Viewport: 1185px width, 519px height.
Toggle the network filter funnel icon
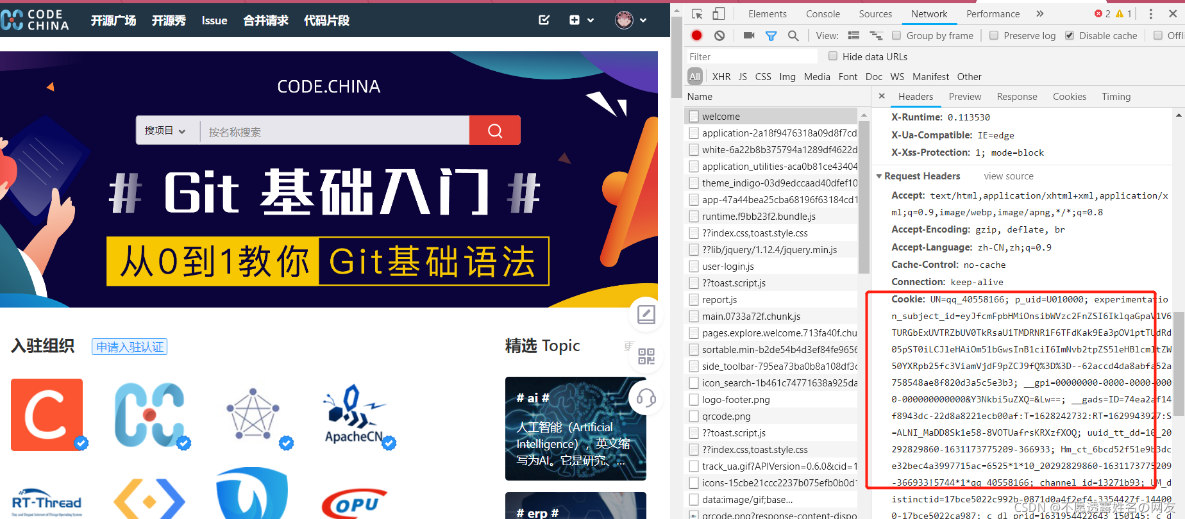click(771, 36)
